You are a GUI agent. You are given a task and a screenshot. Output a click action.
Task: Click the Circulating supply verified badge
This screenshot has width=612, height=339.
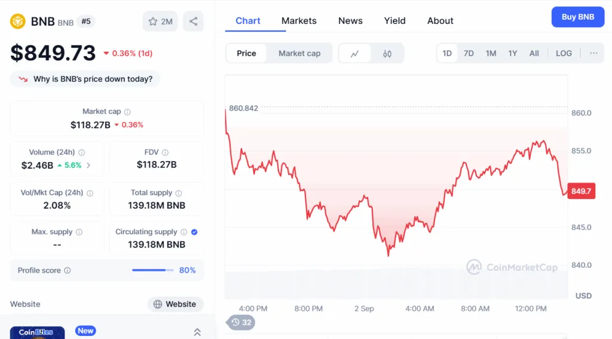(x=194, y=232)
